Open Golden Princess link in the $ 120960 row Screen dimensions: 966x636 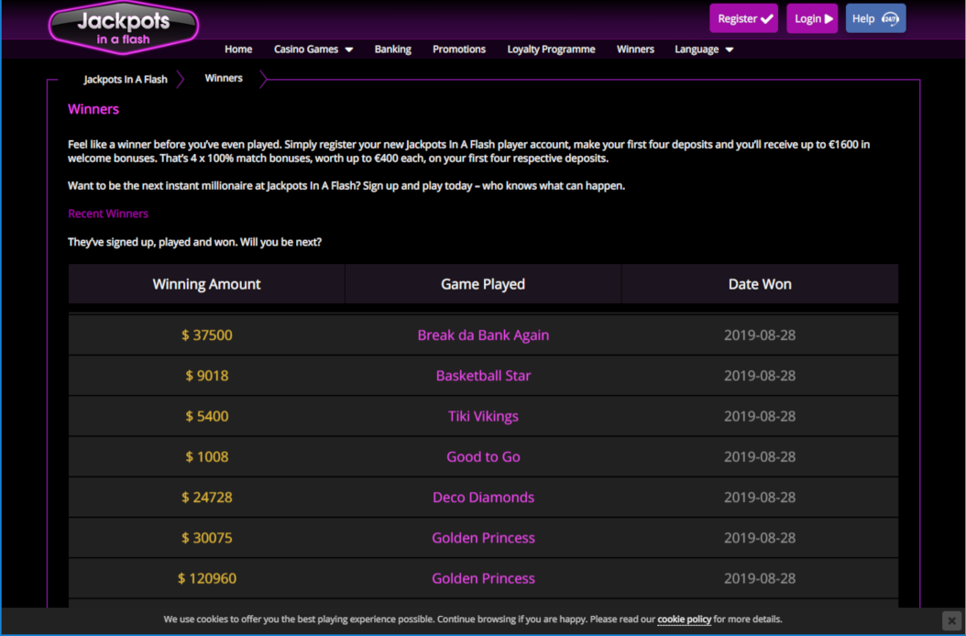483,578
